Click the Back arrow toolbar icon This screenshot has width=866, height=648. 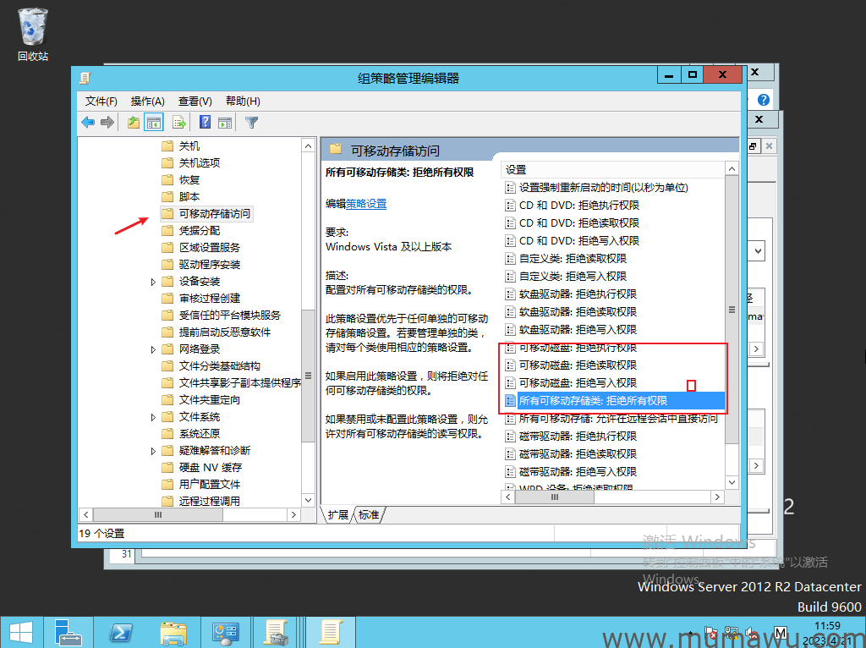[88, 123]
